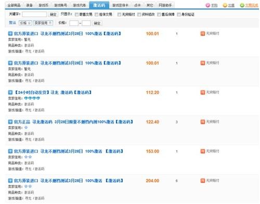Image resolution: width=260 pixels, height=204 pixels.
Task: Click the yellow 出售 icon at top right
Action: click(x=225, y=5)
